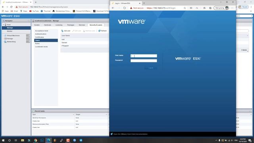
Task: Open Edge Favorites list icon
Action: coord(204,8)
